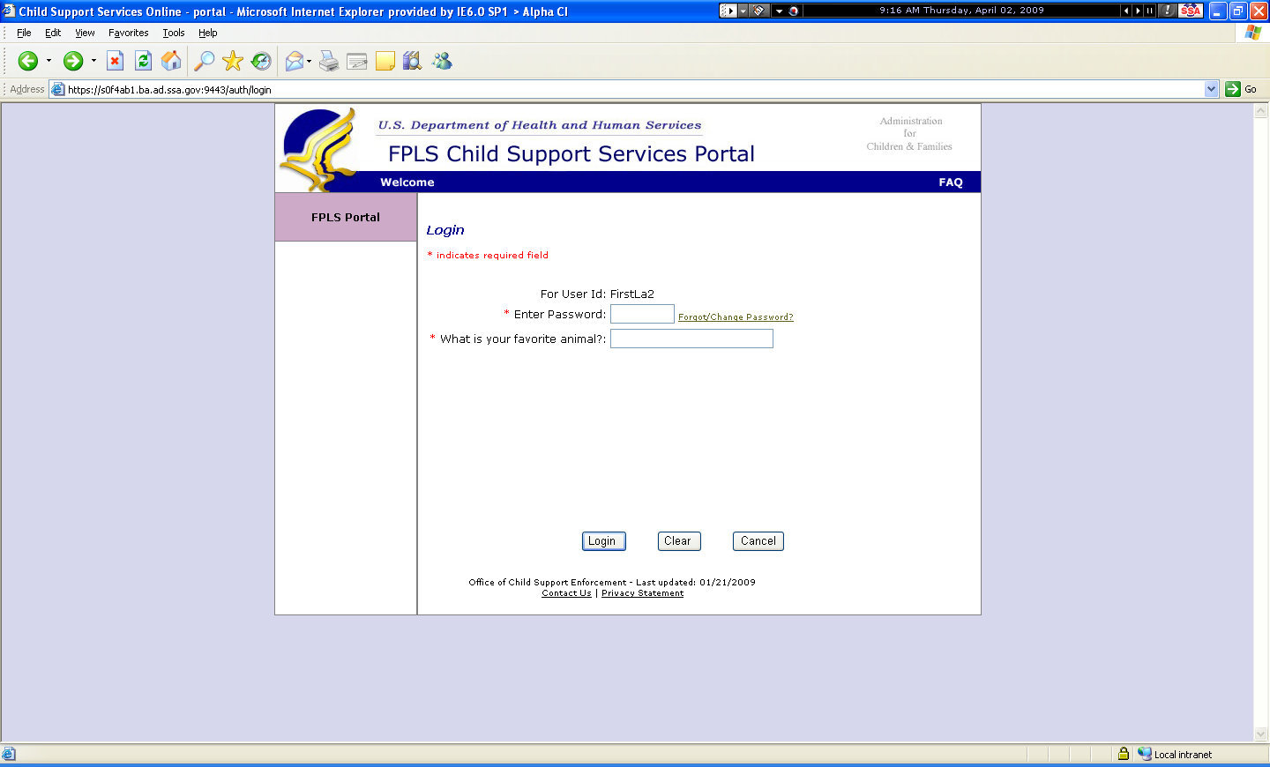This screenshot has height=767, width=1270.
Task: Click the address bar URL field
Action: click(635, 89)
